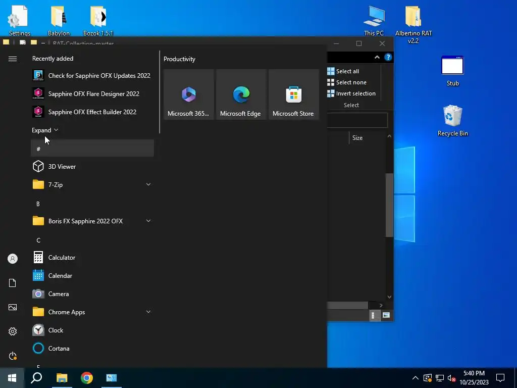Select Babylon desktop folder

pos(59,20)
